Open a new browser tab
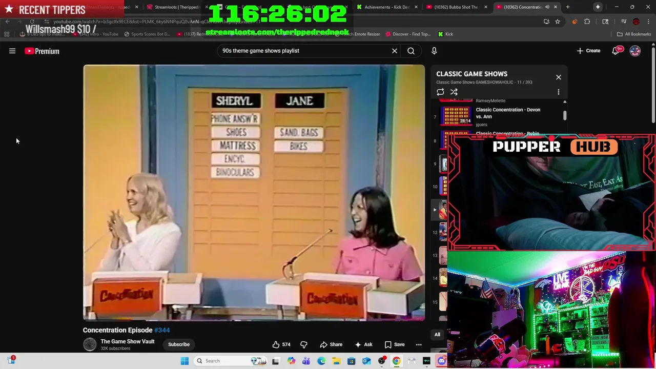Viewport: 656px width, 369px height. 568,7
